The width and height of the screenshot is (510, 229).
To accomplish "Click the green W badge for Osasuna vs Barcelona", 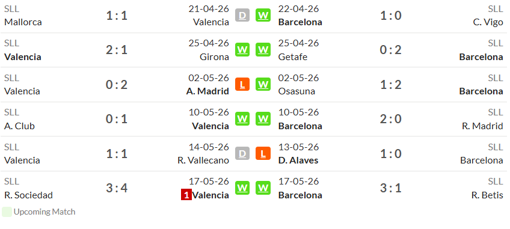I will (263, 84).
